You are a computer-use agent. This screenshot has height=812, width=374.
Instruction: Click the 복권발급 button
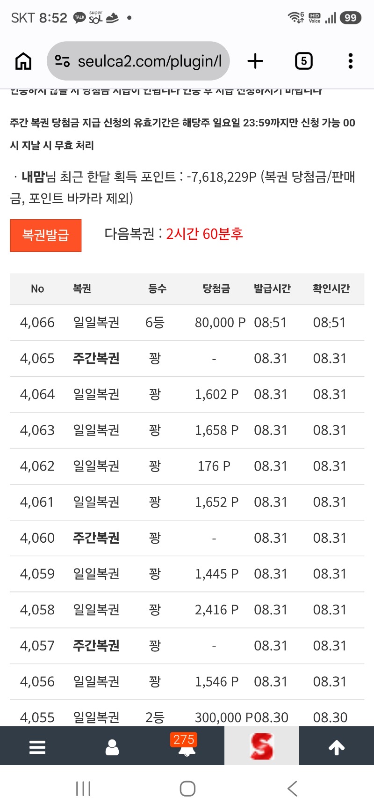click(46, 235)
